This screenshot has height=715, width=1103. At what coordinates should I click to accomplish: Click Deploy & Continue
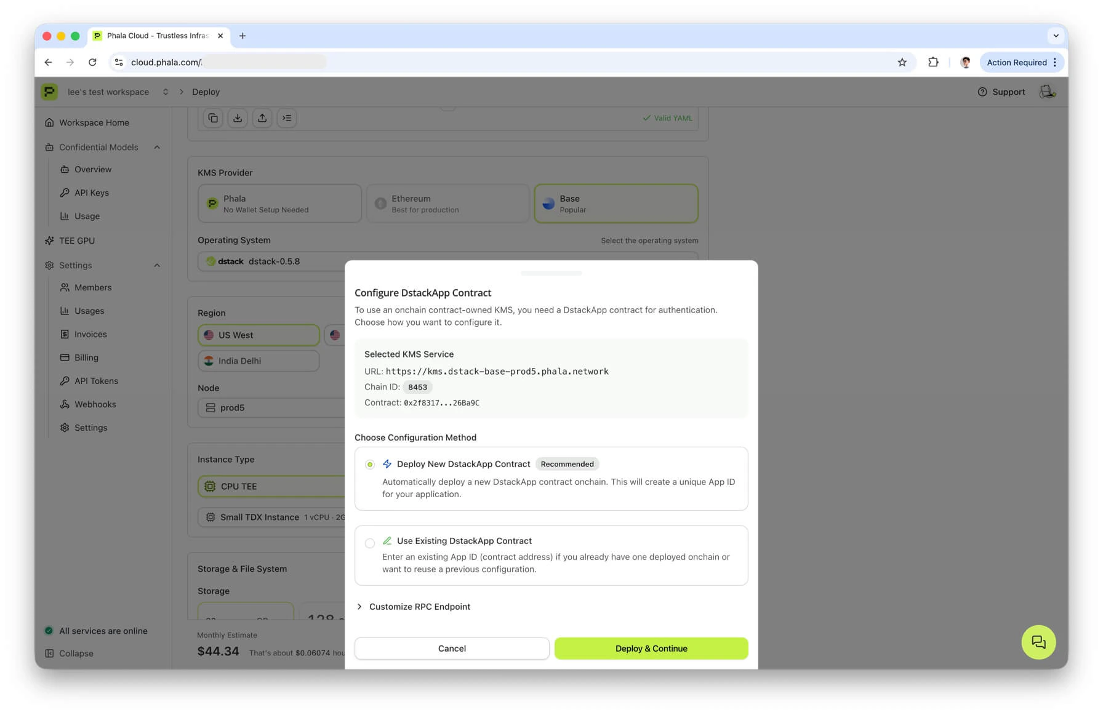pyautogui.click(x=651, y=648)
